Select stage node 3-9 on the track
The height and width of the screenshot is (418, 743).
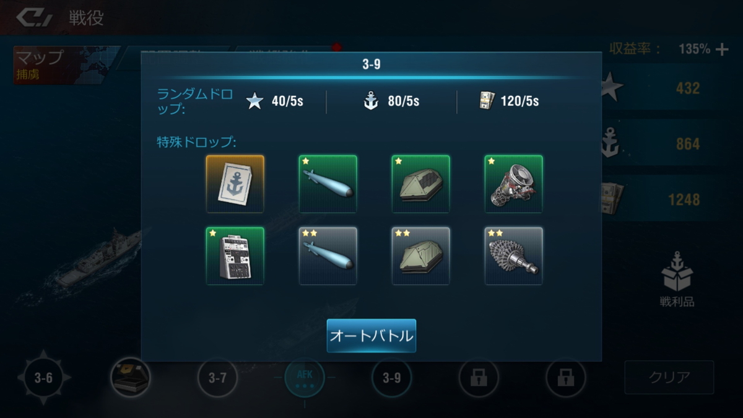391,378
